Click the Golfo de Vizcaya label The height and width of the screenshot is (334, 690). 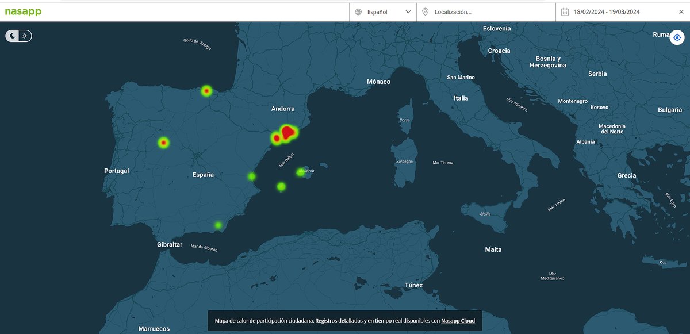point(197,44)
